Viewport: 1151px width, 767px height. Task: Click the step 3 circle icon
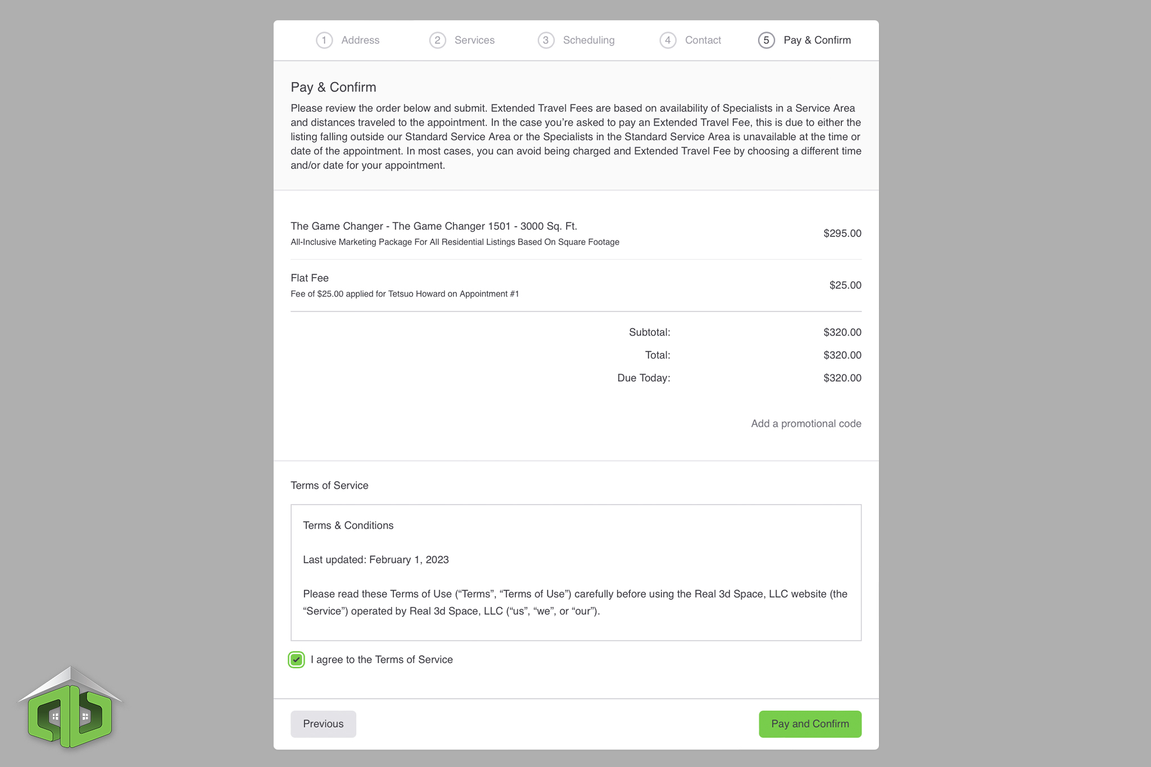[546, 40]
